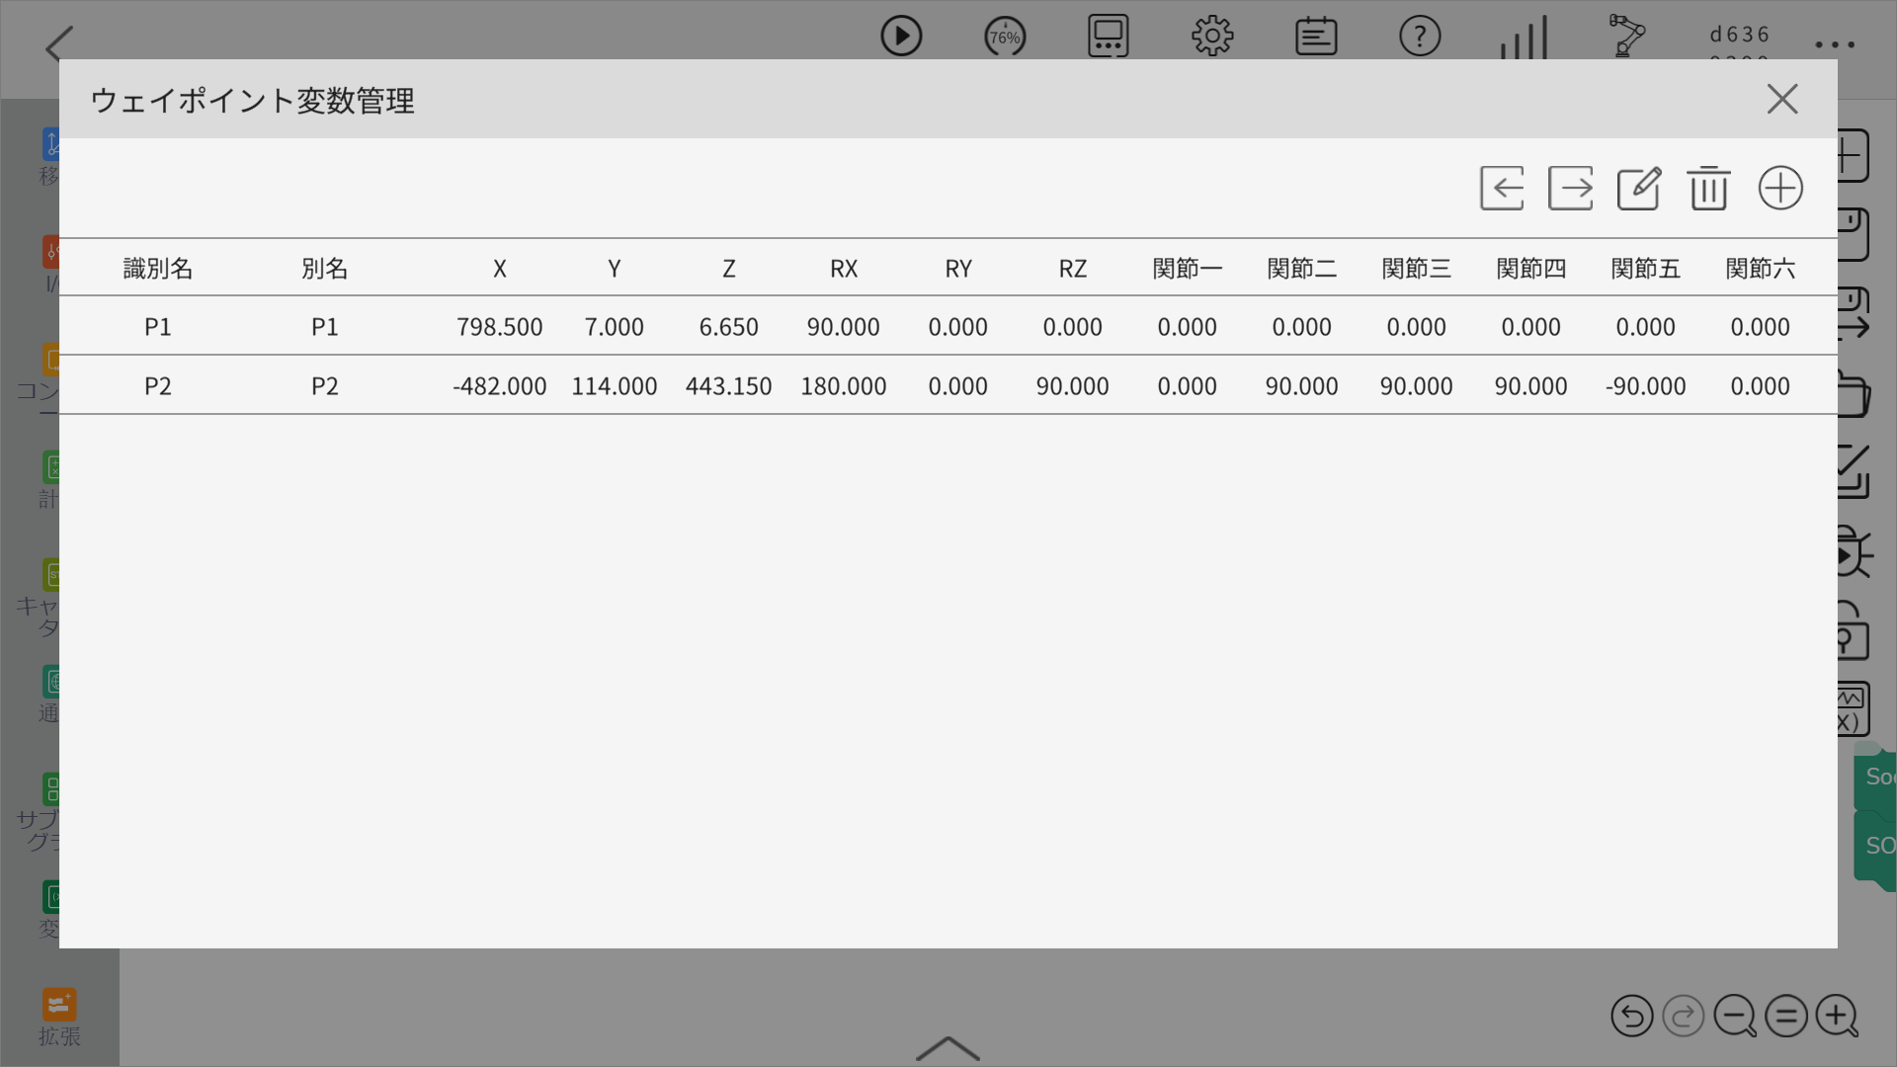Delete waypoint using the trash icon

pos(1708,188)
